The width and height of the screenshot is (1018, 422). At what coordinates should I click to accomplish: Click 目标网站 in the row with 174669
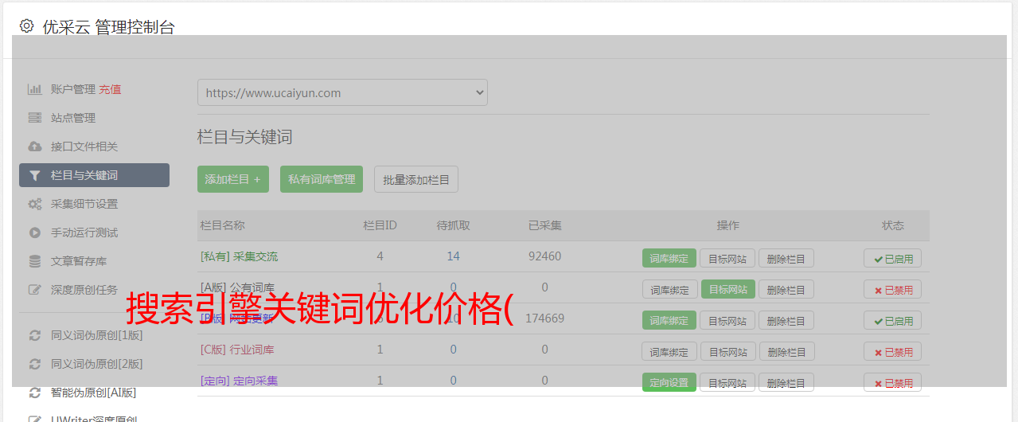coord(728,320)
